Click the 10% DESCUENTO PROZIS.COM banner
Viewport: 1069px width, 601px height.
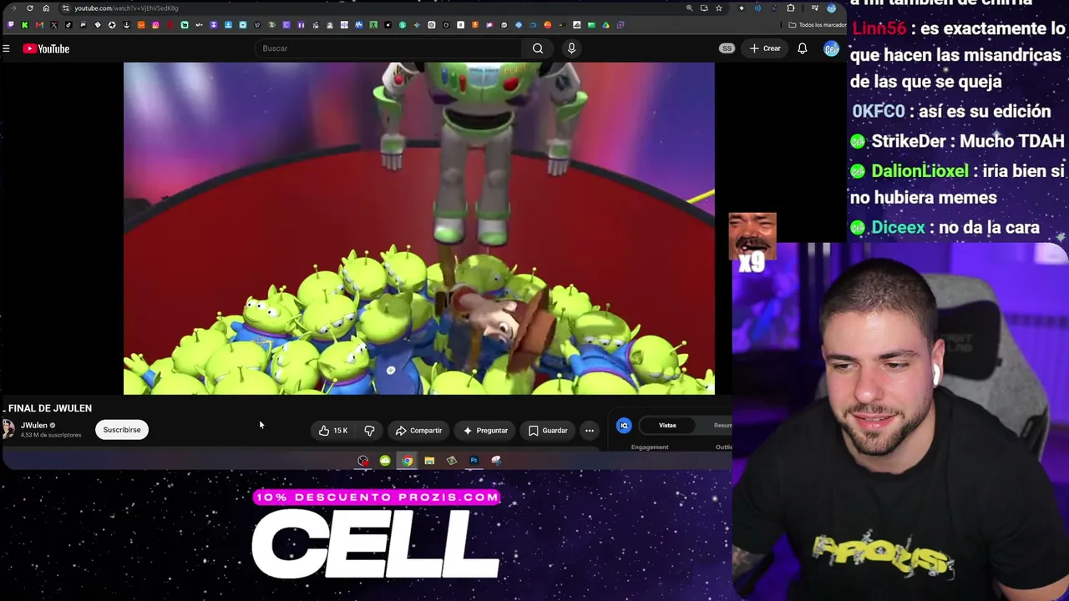pyautogui.click(x=377, y=497)
